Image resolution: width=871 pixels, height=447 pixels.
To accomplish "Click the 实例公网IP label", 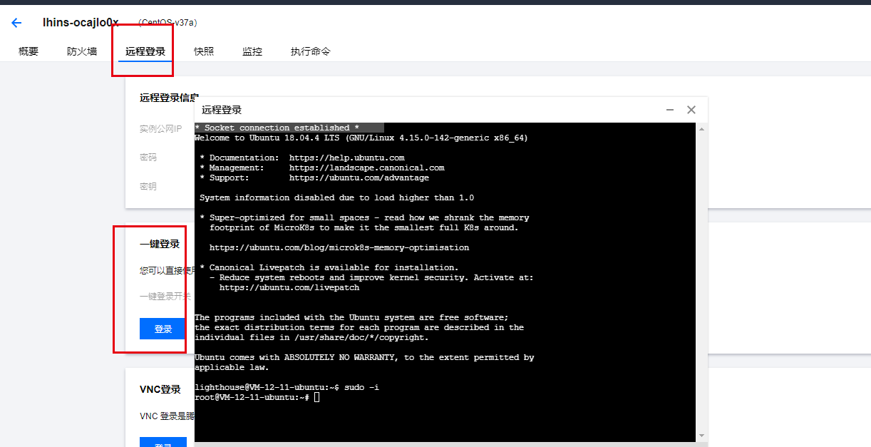I will [x=160, y=129].
